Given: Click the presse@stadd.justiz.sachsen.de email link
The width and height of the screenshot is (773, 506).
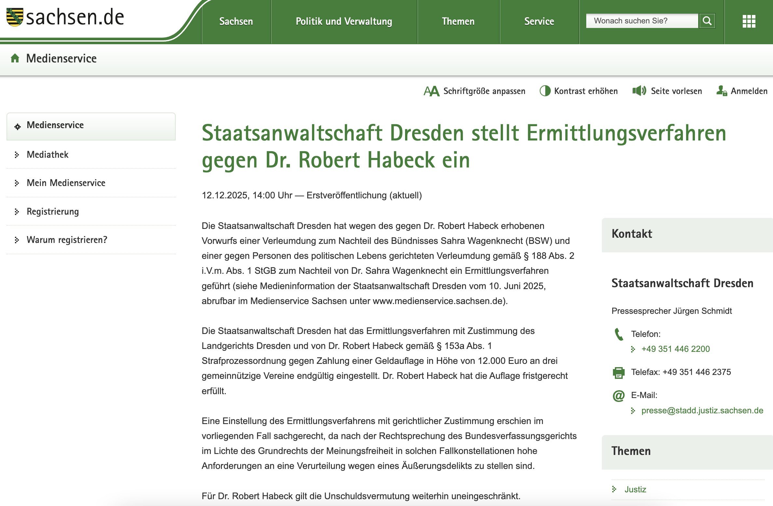Looking at the screenshot, I should pos(702,411).
